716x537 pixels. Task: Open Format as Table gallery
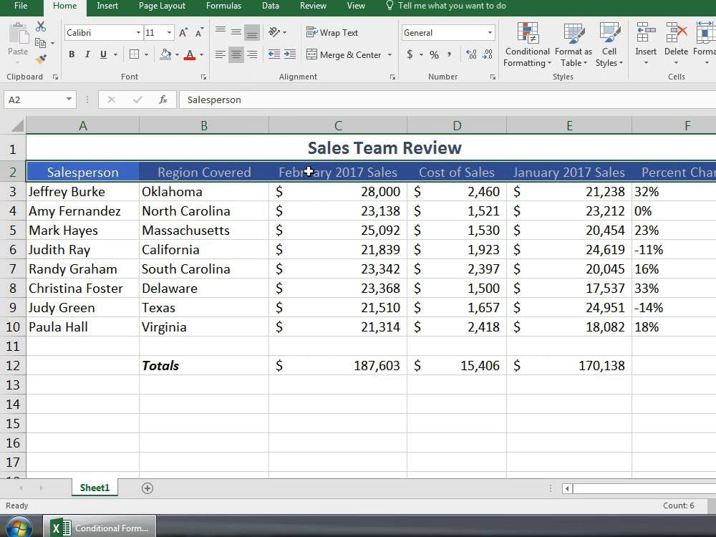574,44
